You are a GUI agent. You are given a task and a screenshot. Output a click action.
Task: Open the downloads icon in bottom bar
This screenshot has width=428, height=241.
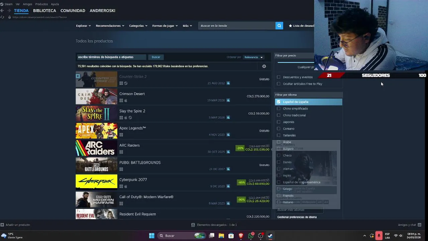193,225
